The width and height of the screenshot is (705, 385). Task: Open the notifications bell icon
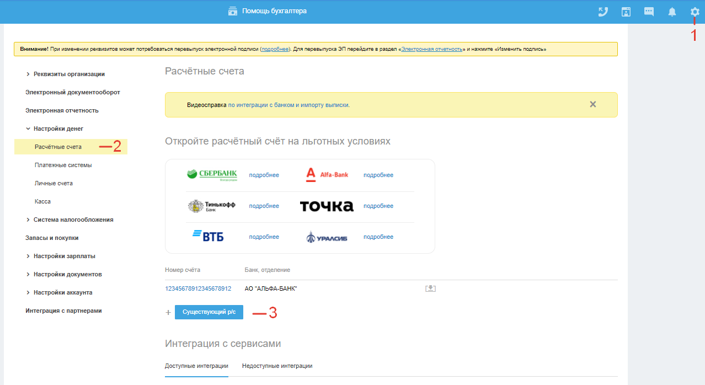pyautogui.click(x=672, y=12)
